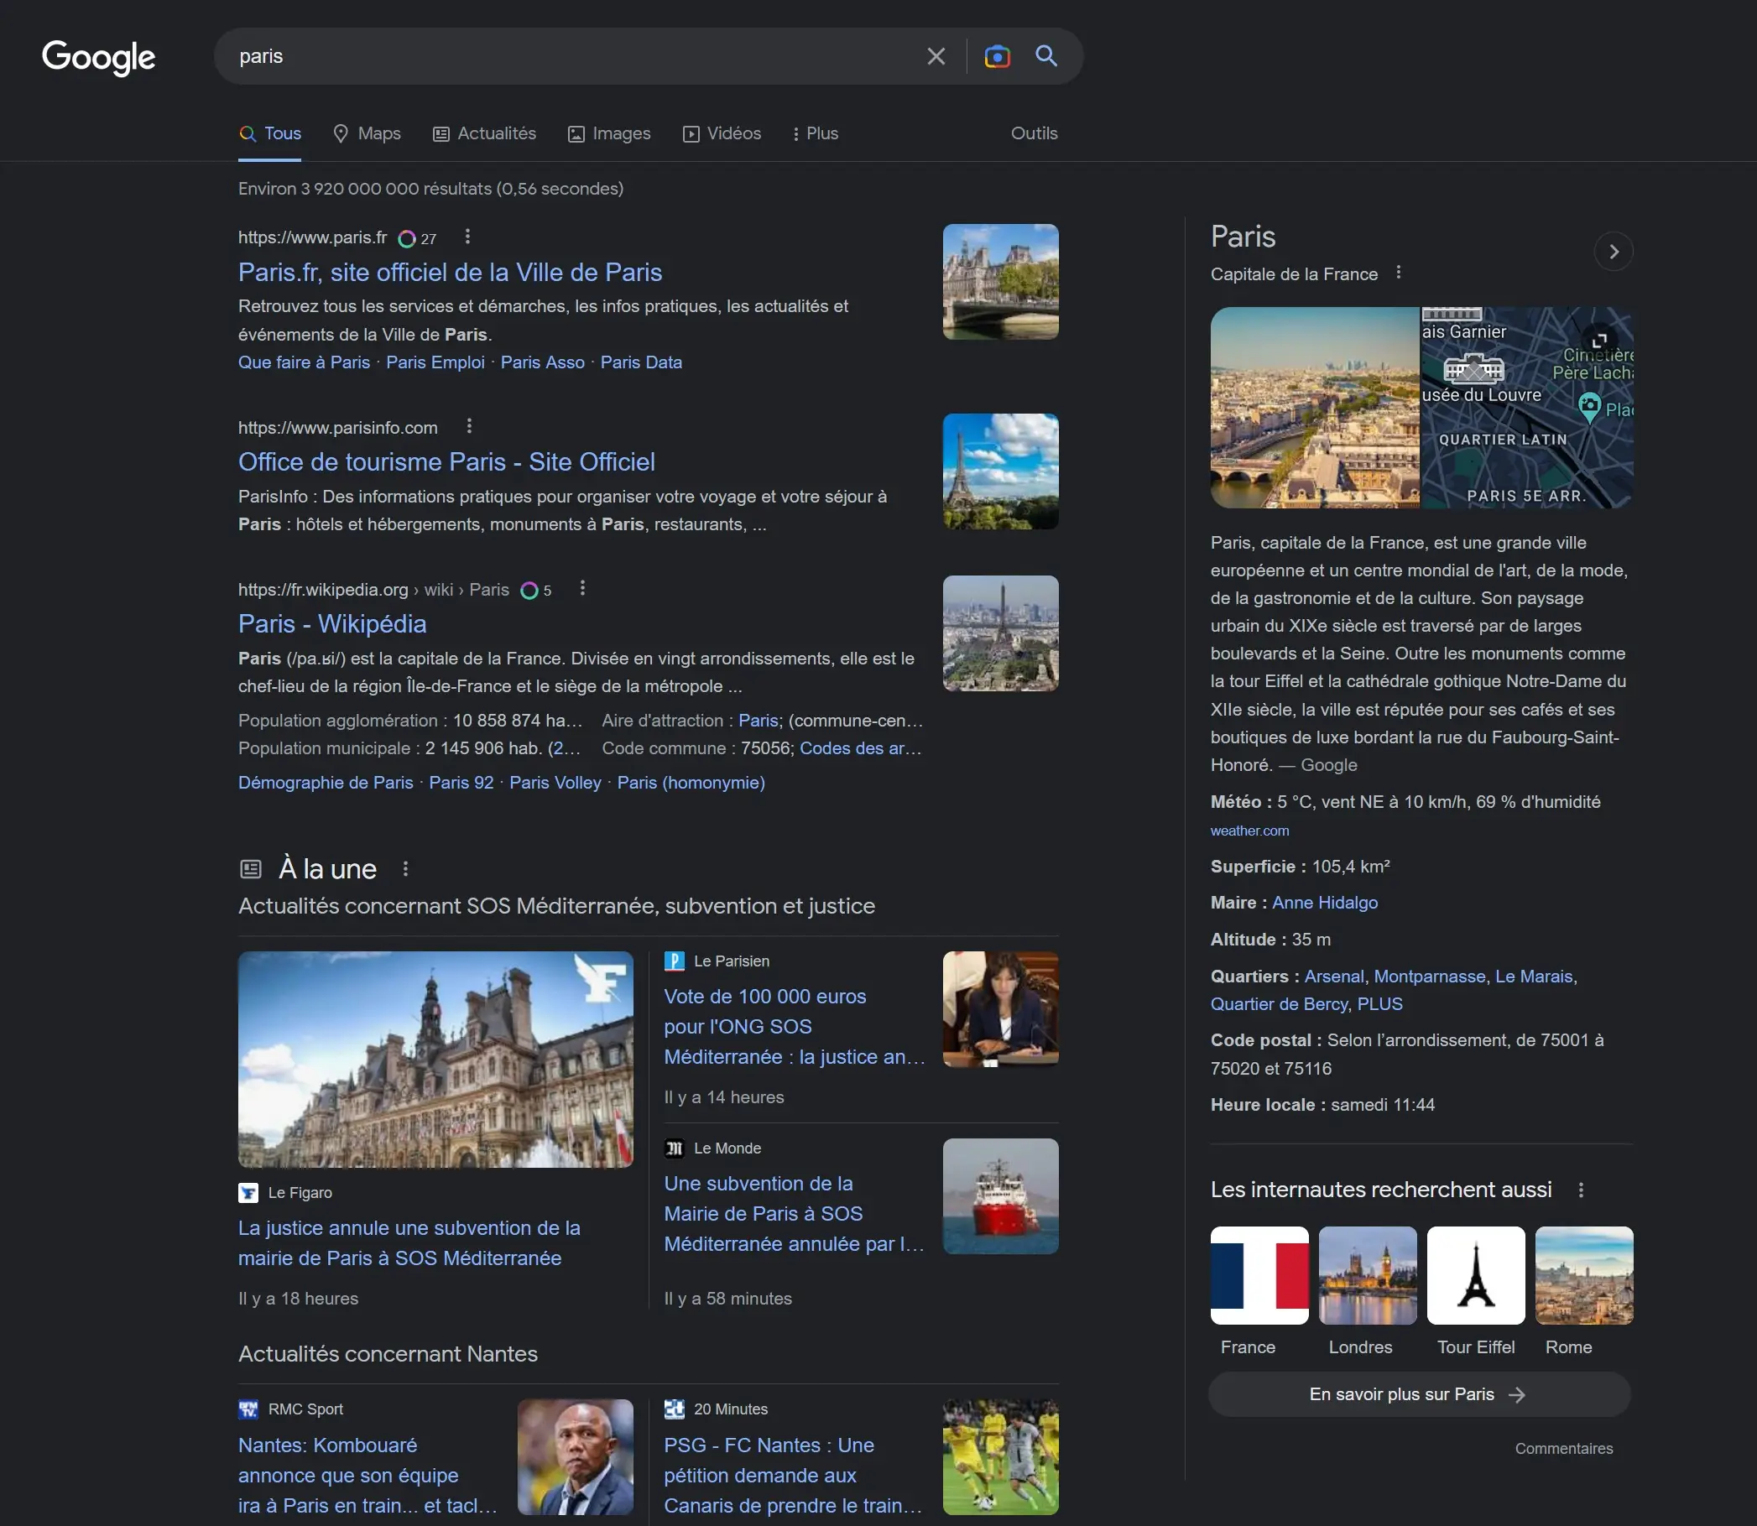Click the Paris Emploi sitelink
Screen dimensions: 1757x1526
click(435, 362)
